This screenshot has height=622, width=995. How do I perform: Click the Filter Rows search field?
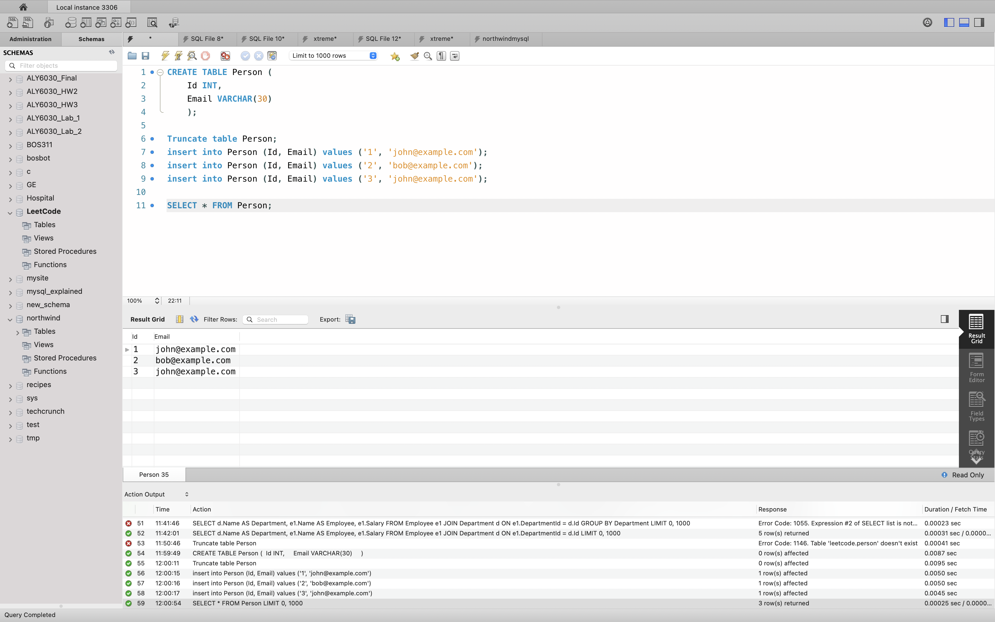(x=280, y=320)
